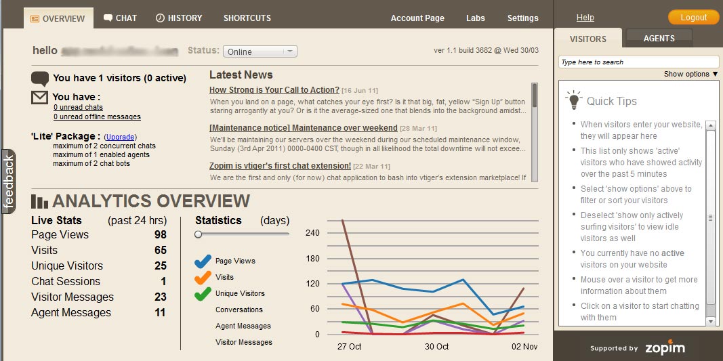Follow the Upgrade package link
The width and height of the screenshot is (723, 361).
click(x=121, y=137)
